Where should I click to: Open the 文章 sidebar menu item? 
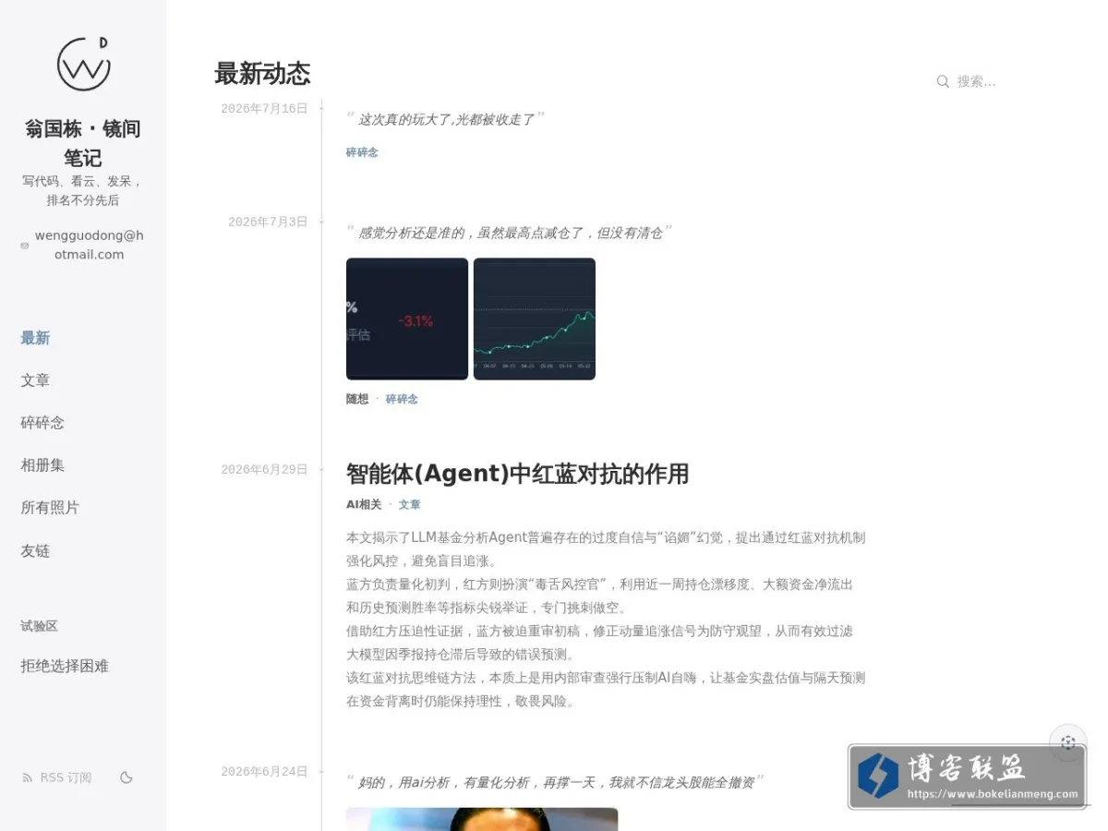tap(35, 380)
